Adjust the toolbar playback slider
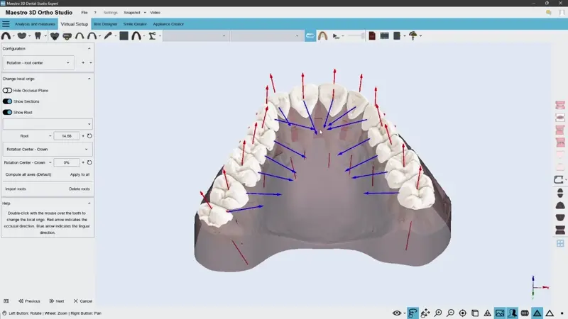 [x=357, y=36]
